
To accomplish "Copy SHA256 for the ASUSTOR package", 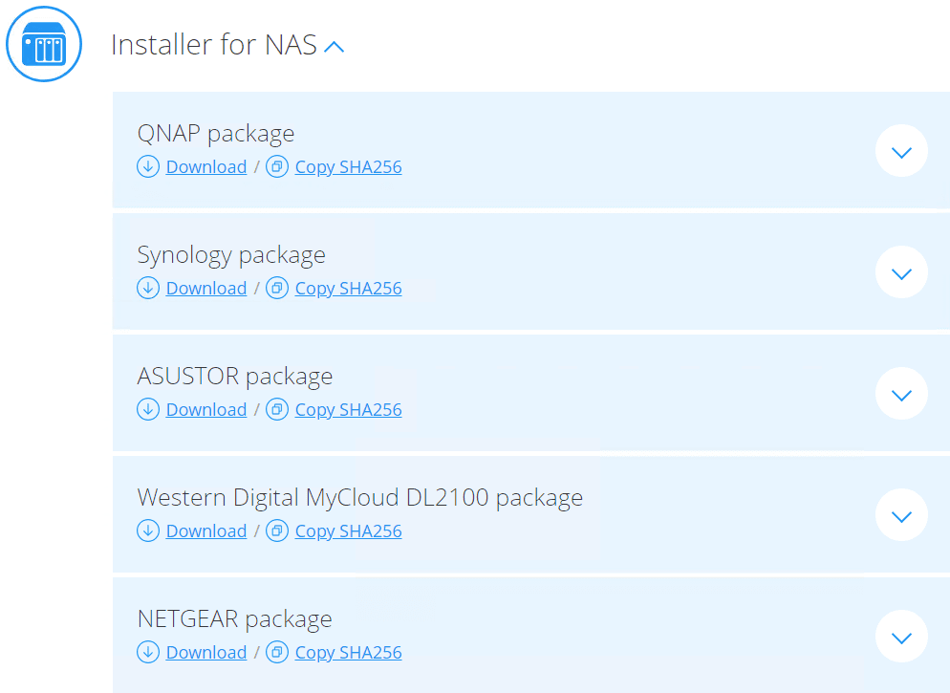I will pyautogui.click(x=348, y=409).
